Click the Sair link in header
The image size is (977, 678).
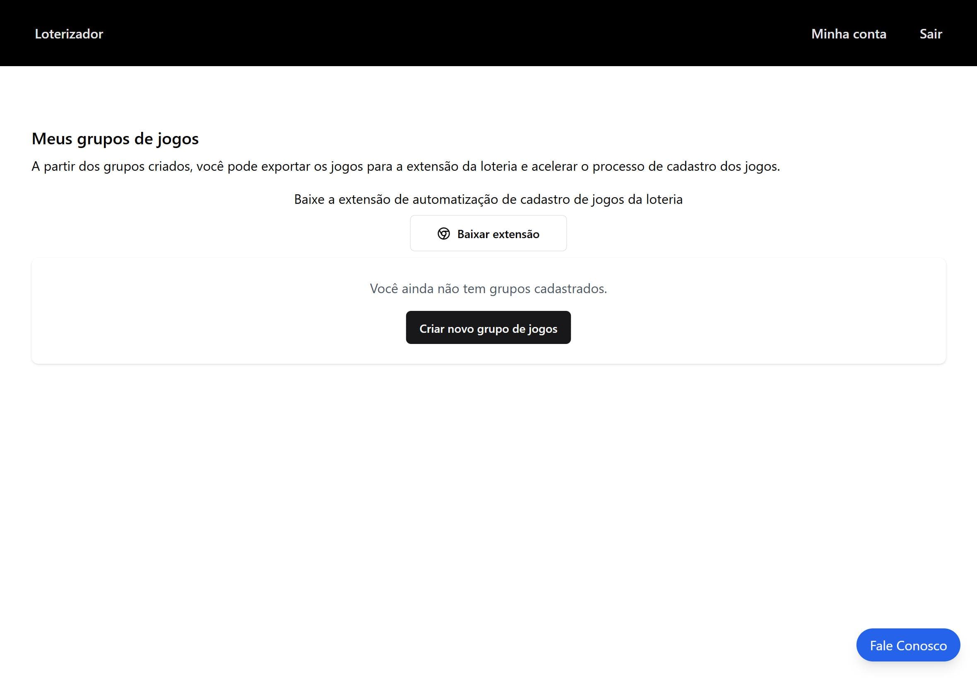click(930, 33)
